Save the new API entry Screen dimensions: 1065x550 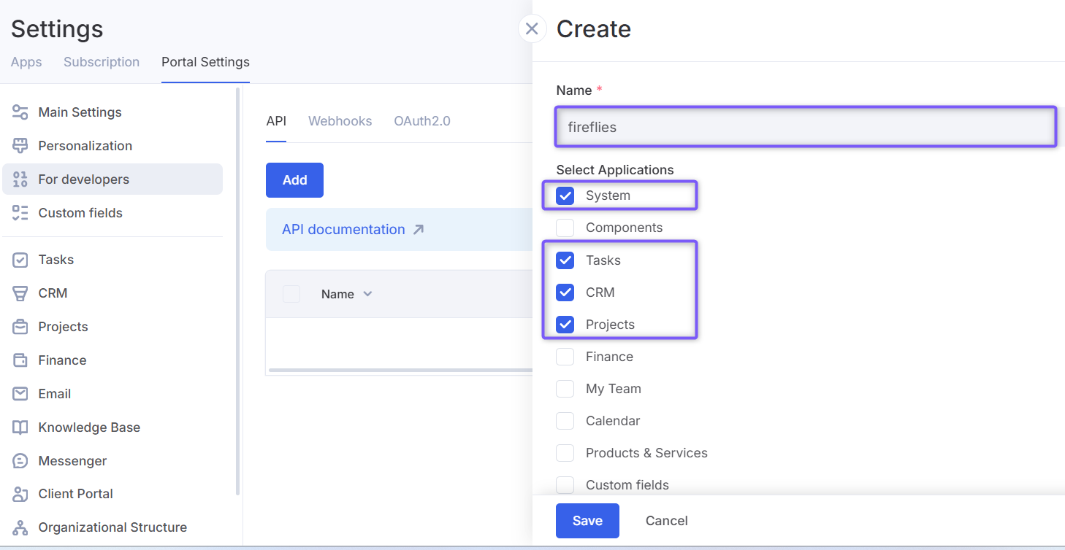point(587,521)
